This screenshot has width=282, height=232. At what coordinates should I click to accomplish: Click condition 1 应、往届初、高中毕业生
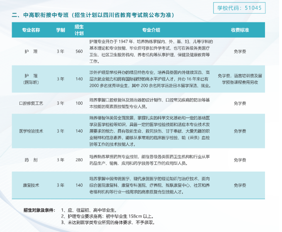[x=89, y=210]
